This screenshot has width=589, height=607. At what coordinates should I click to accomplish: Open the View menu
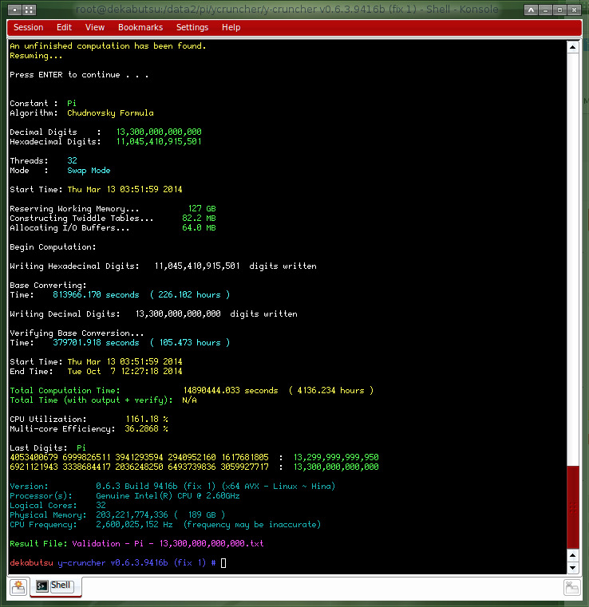tap(95, 27)
